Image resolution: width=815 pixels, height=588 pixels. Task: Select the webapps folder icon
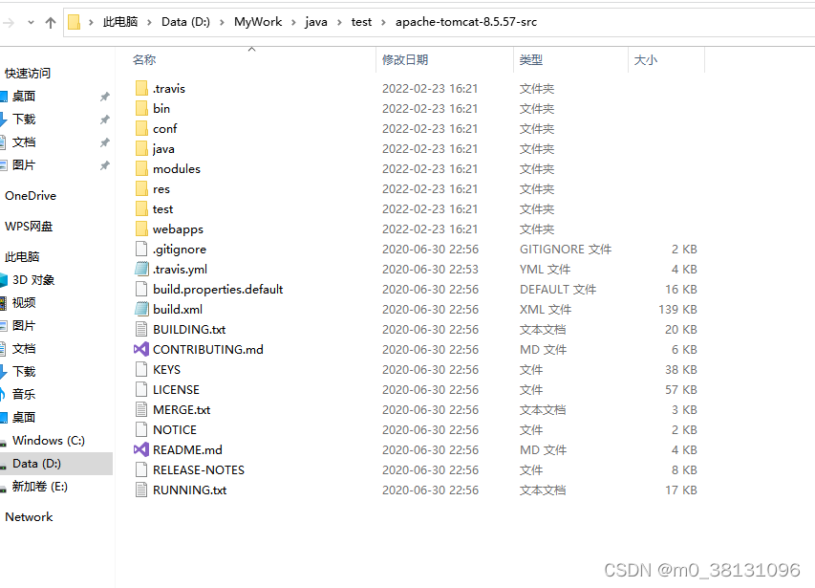[141, 229]
